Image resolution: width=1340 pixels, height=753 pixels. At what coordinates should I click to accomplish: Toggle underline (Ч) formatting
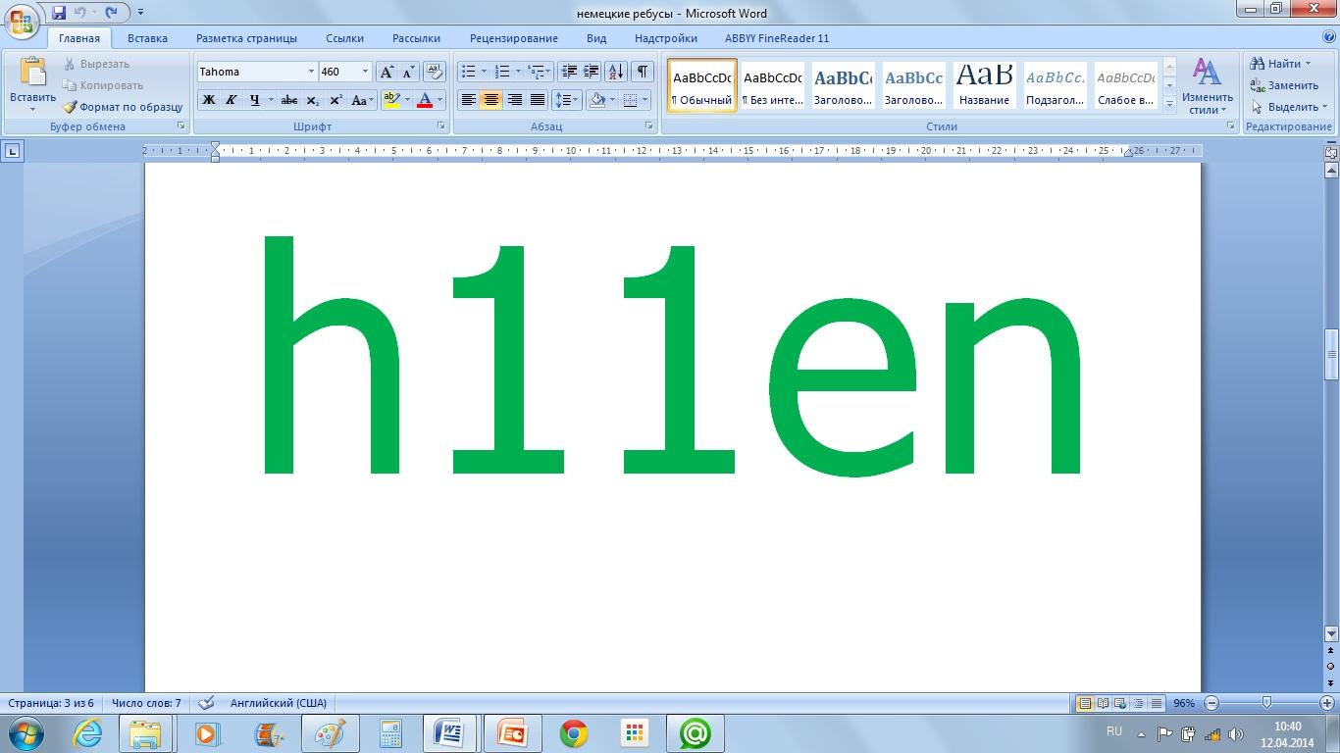click(255, 100)
